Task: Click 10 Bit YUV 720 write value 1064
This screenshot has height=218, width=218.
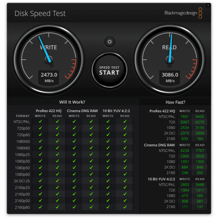Action: point(184,190)
